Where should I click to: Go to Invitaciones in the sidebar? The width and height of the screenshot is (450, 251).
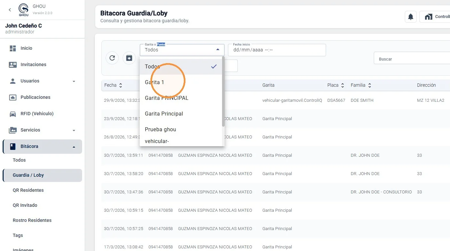pyautogui.click(x=42, y=64)
